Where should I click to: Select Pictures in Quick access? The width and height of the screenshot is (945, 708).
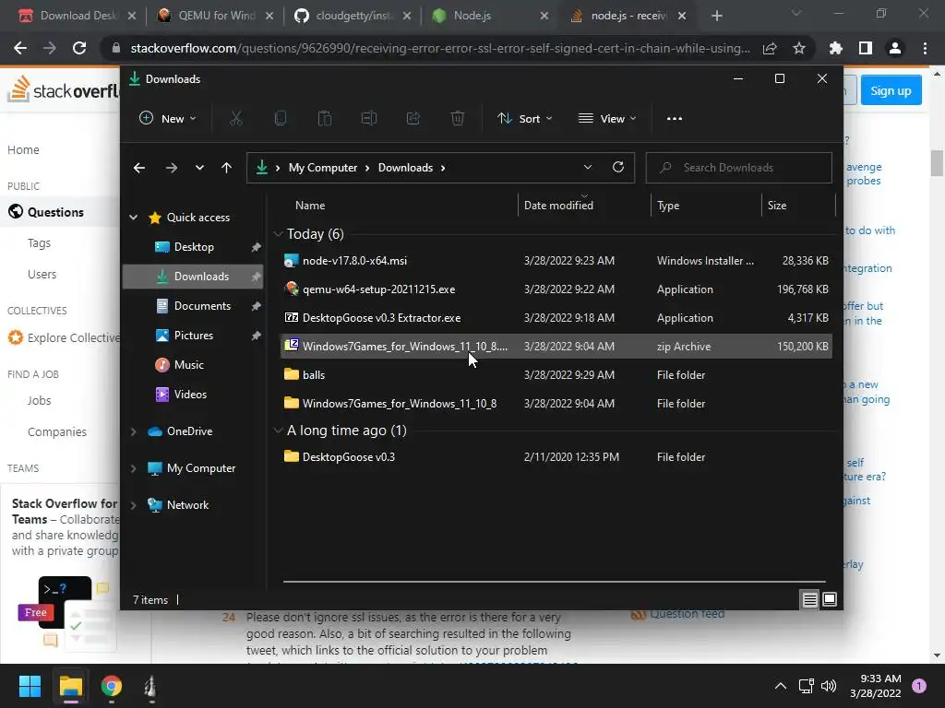193,336
